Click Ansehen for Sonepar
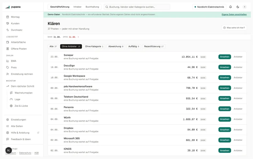 (225, 57)
